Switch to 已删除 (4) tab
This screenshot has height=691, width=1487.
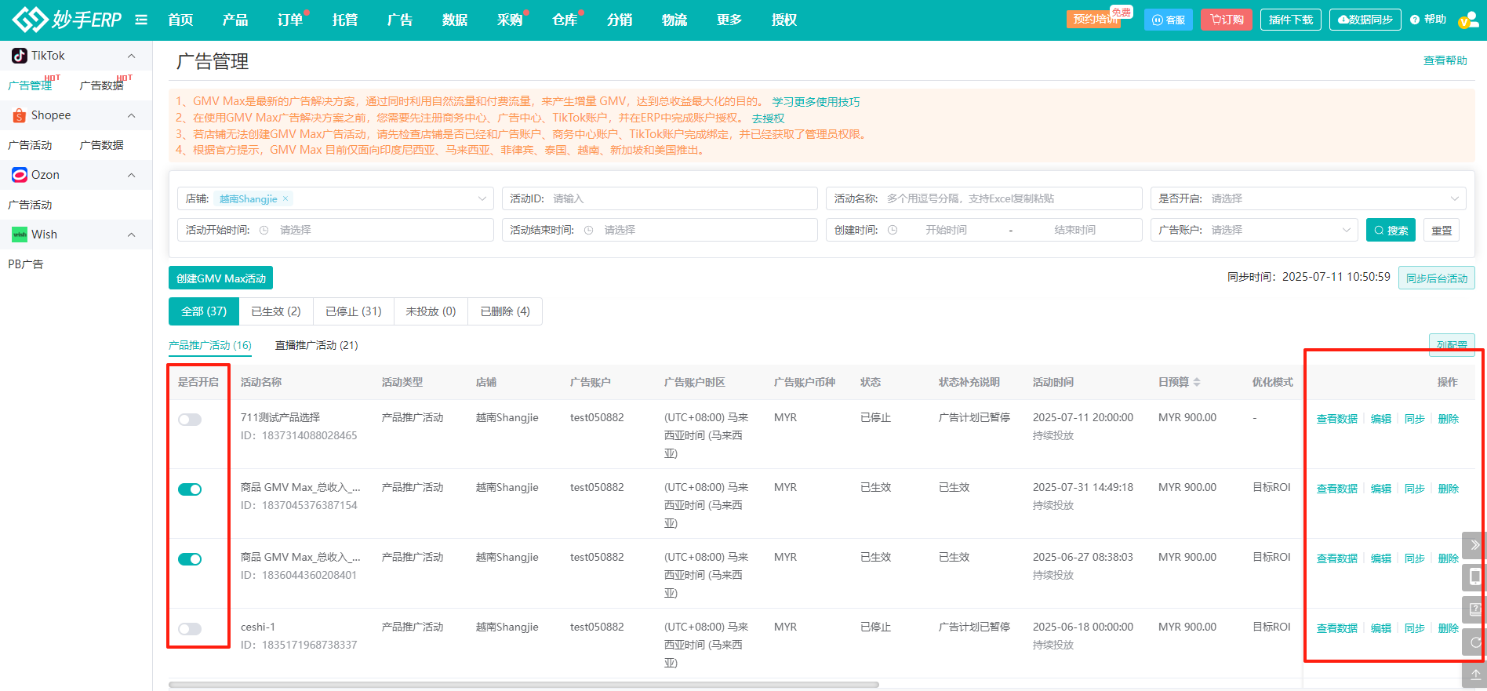pos(505,311)
